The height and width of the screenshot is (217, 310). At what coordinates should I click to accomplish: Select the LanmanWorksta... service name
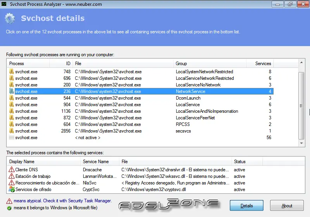point(100,176)
